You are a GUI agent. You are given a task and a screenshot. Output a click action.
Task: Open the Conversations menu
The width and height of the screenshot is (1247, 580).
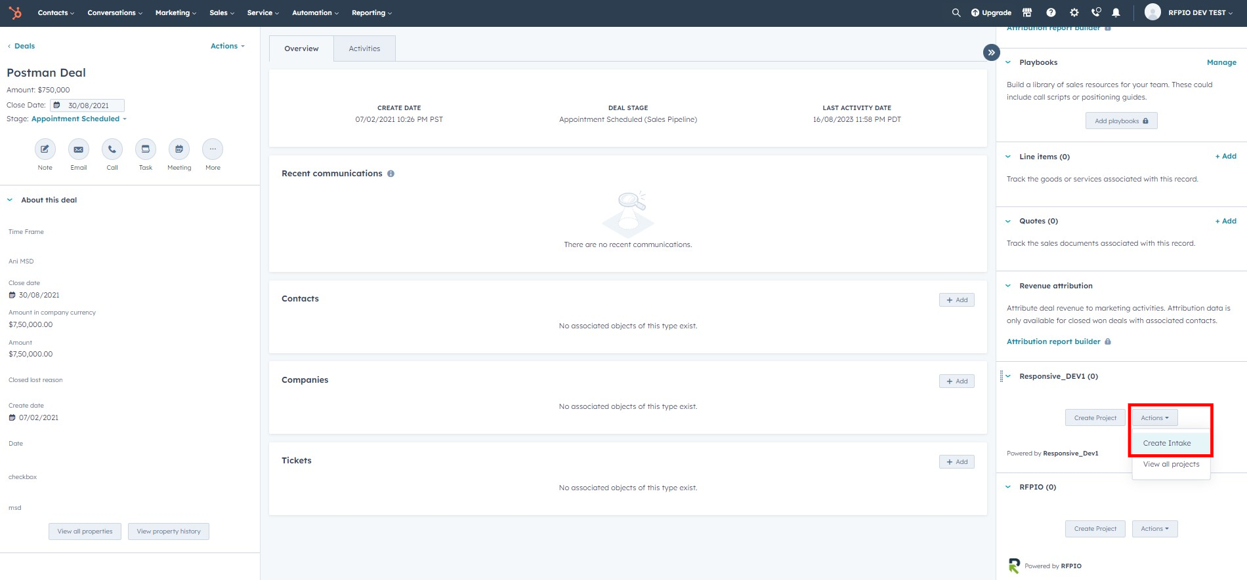115,12
